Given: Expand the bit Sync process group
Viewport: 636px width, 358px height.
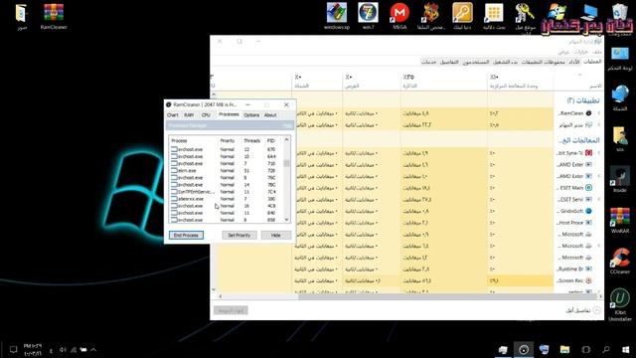Looking at the screenshot, I should click(x=598, y=153).
